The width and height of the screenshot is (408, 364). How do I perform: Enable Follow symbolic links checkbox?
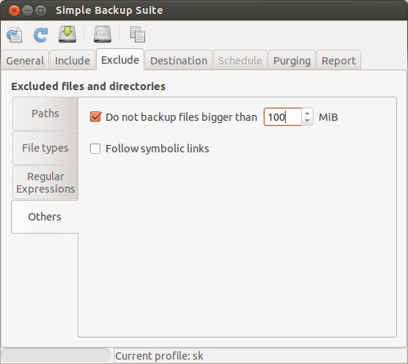point(95,149)
